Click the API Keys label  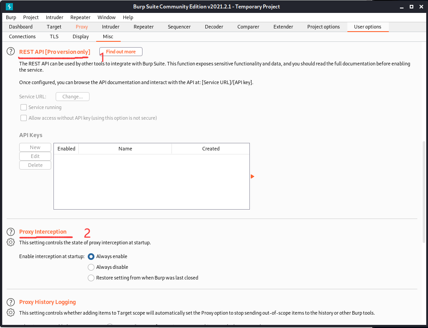31,135
